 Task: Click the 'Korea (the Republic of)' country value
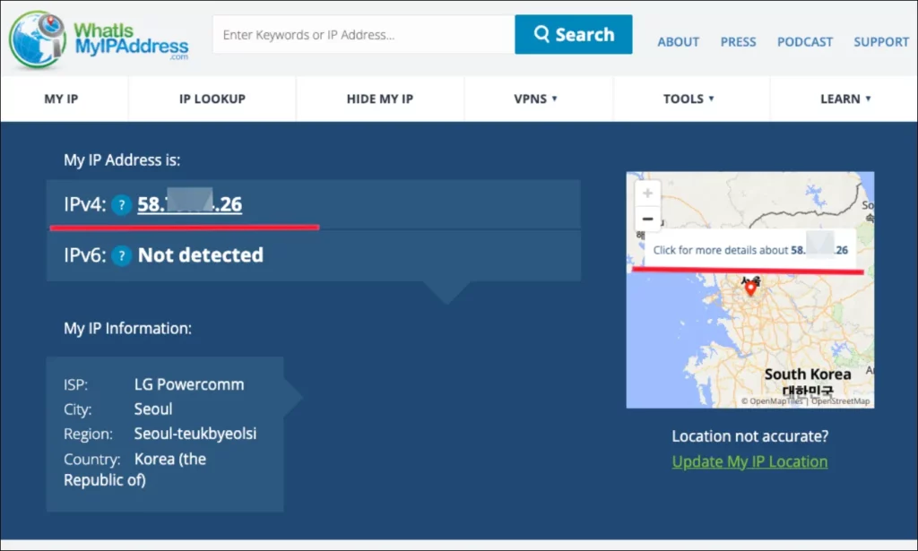(135, 469)
